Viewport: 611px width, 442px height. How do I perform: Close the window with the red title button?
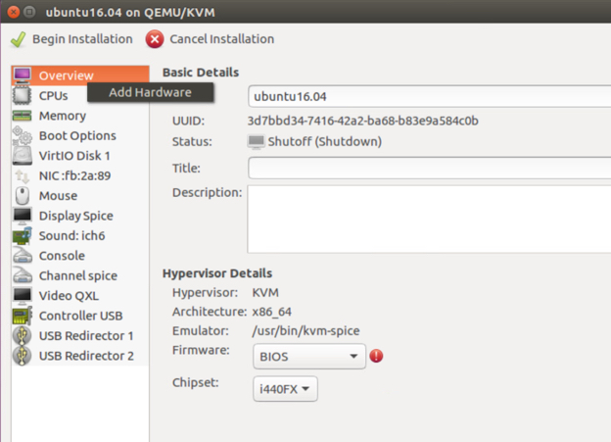14,12
